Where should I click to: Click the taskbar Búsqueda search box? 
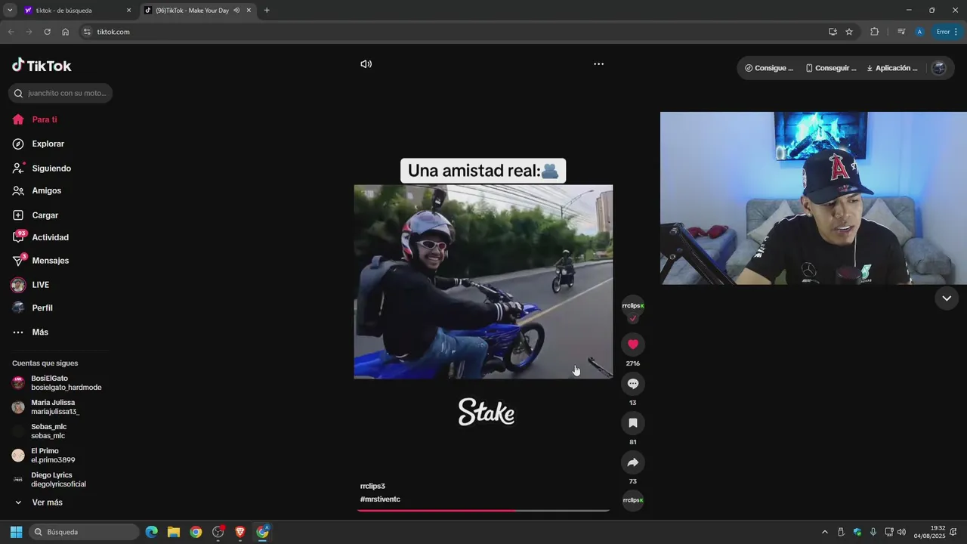(85, 532)
